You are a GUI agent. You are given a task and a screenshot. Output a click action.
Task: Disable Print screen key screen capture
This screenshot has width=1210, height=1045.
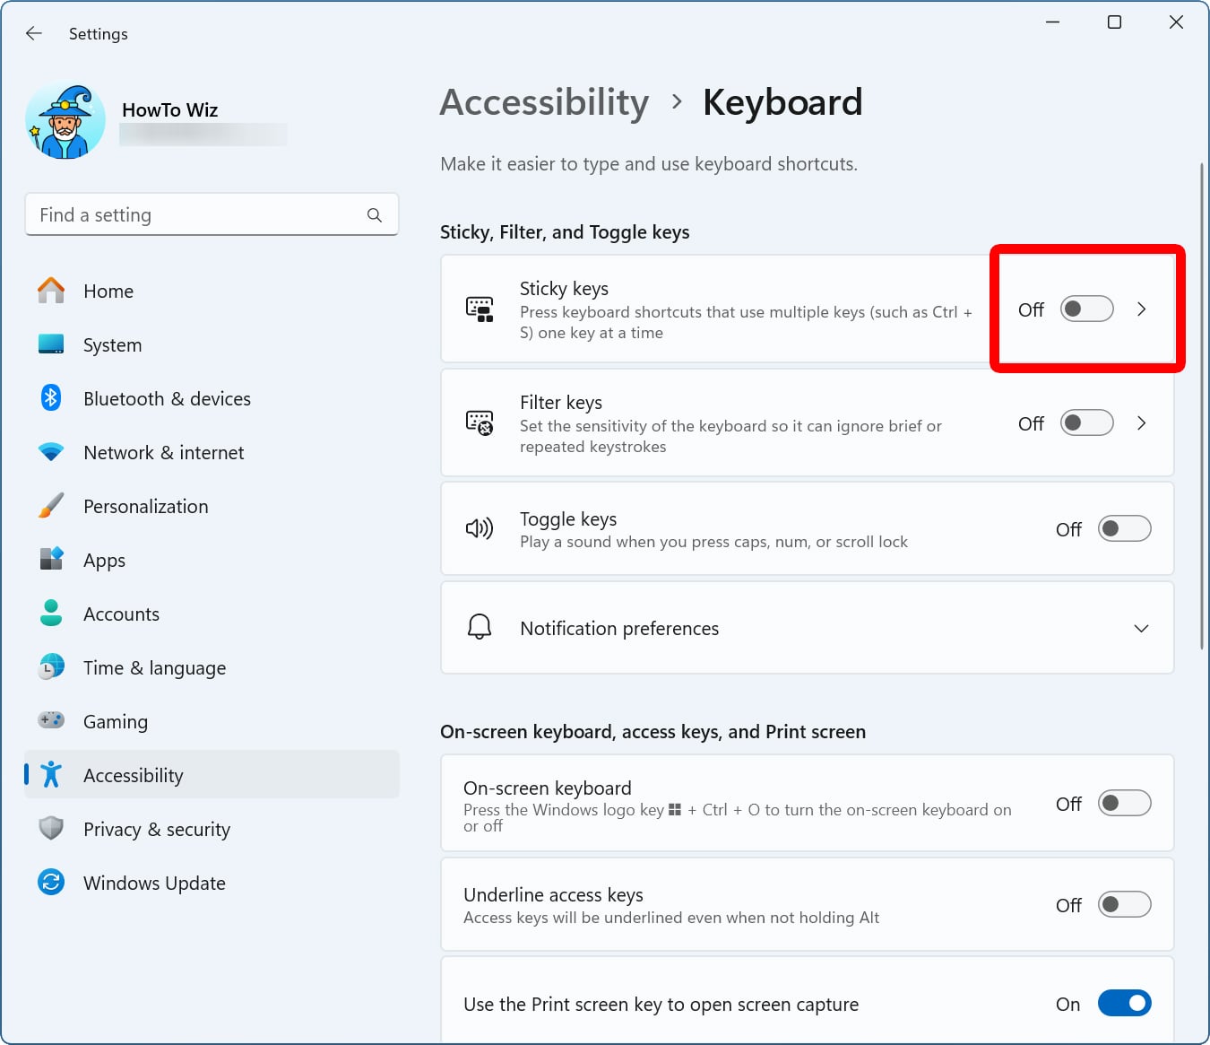coord(1125,1003)
